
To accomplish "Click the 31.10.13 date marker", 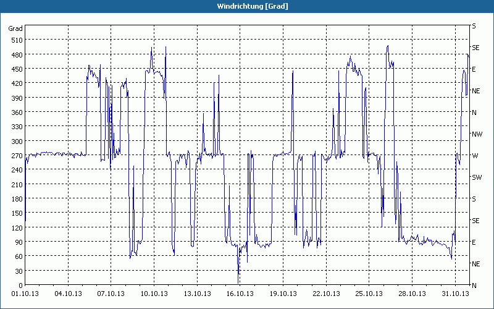I will pos(456,294).
